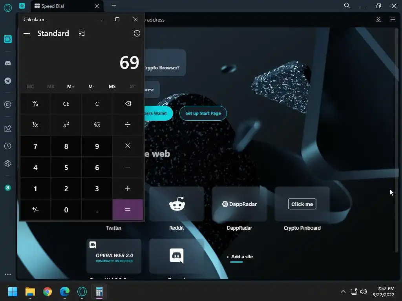Open the DappRadar speed dial tile
This screenshot has width=402, height=301.
click(239, 204)
